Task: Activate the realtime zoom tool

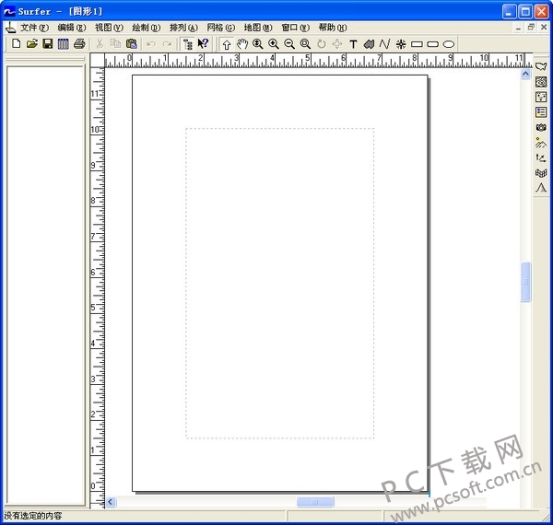Action: click(258, 44)
